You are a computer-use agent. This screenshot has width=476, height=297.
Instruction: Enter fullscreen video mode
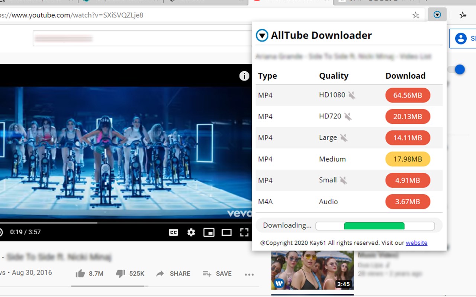click(244, 232)
